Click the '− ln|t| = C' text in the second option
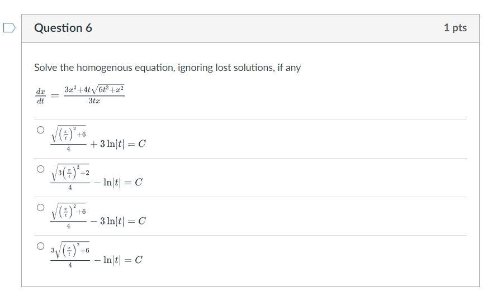 (118, 183)
